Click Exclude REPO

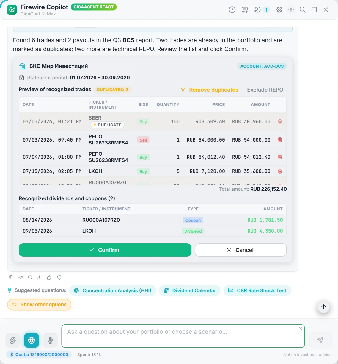pyautogui.click(x=265, y=90)
